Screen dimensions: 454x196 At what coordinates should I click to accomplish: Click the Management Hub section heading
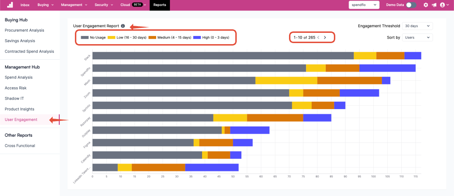[x=22, y=67]
